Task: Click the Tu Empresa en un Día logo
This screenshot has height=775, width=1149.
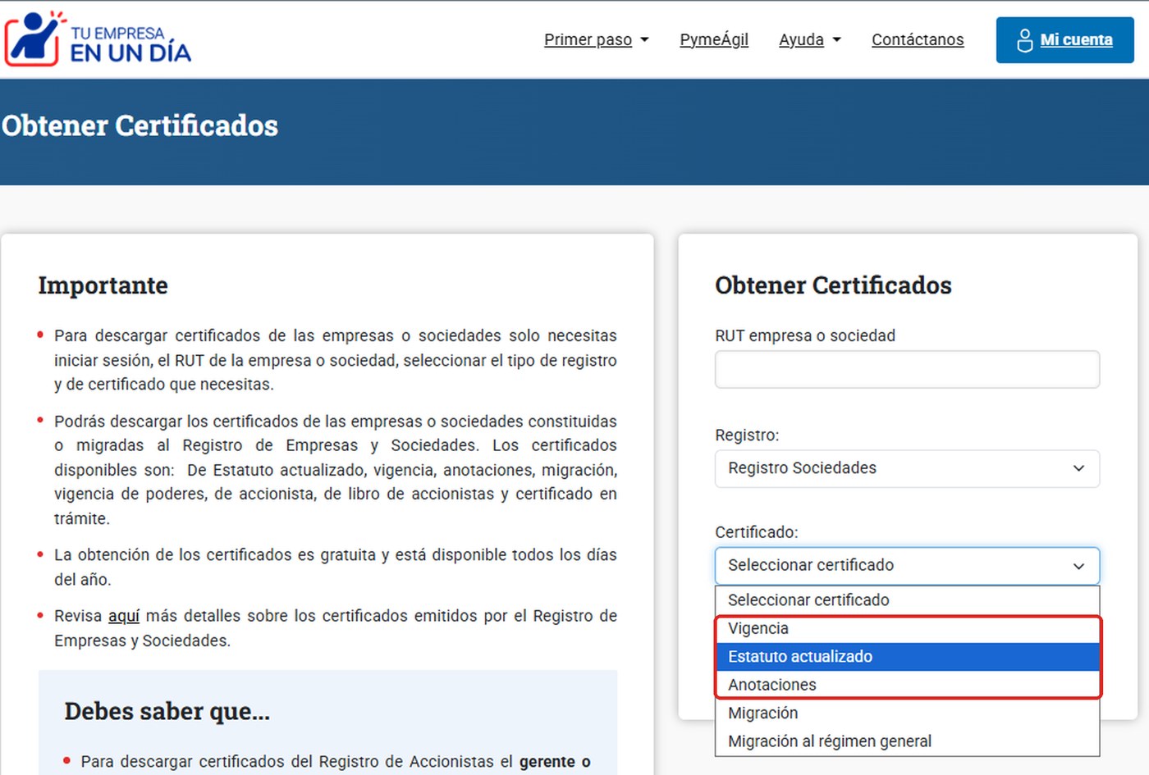Action: pyautogui.click(x=98, y=39)
